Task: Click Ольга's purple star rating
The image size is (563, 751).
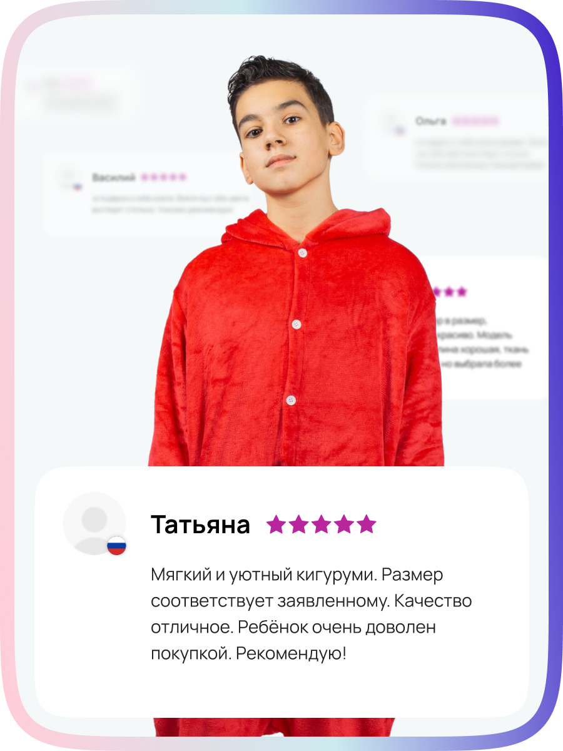Action: pos(475,121)
